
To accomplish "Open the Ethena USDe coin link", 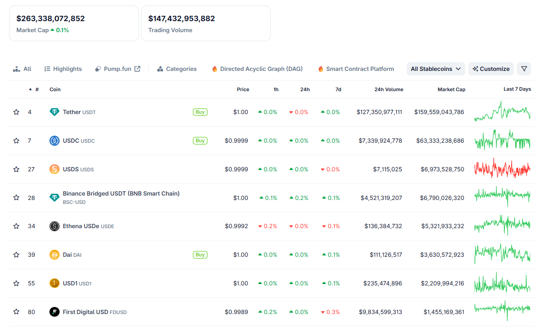I will 89,226.
